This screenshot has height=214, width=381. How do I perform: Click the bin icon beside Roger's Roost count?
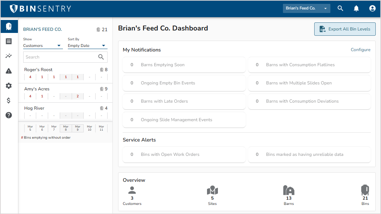pos(102,70)
